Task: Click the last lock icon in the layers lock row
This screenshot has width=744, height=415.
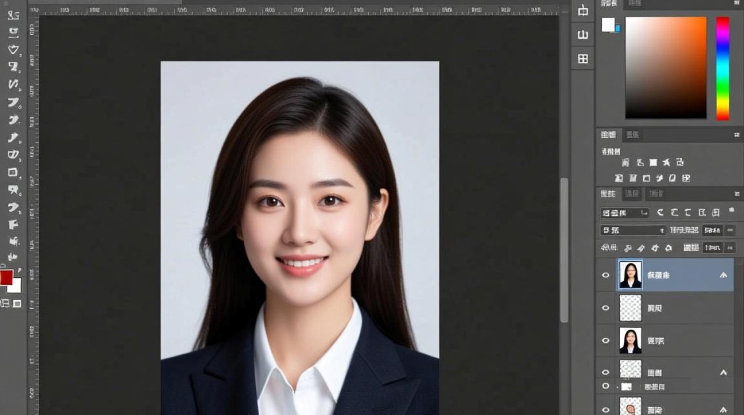Action: pyautogui.click(x=668, y=248)
